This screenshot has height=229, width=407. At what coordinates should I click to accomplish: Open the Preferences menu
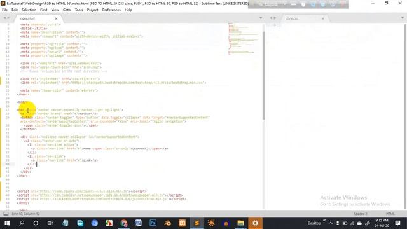pos(111,10)
